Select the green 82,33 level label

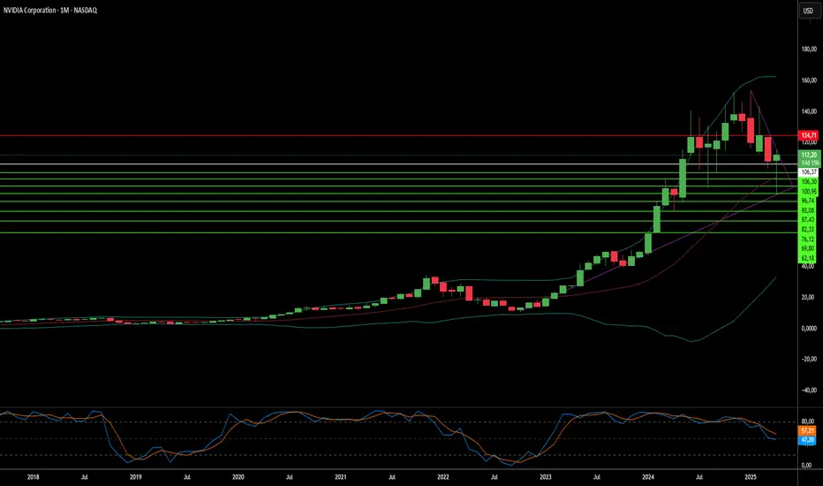pos(808,230)
